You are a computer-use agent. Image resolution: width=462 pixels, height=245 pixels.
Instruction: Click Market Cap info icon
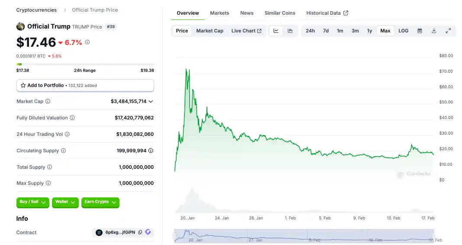[x=48, y=101]
